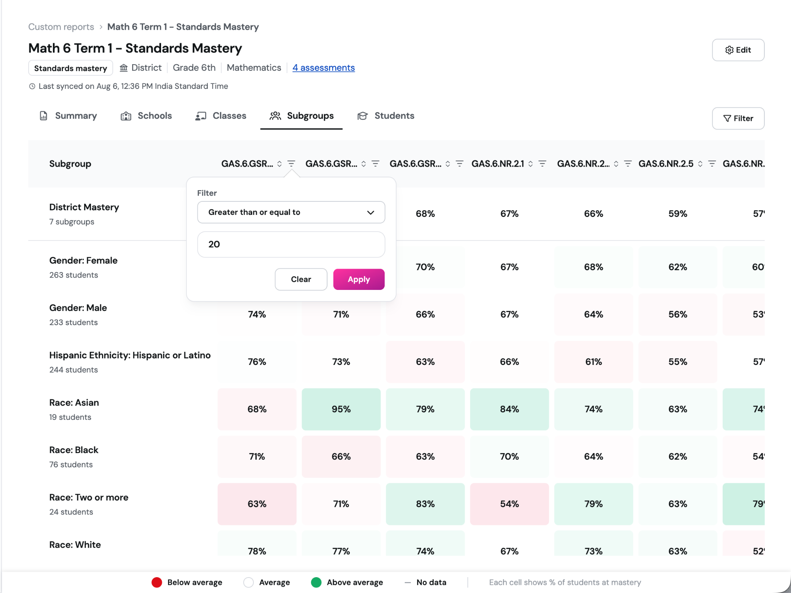Click sort arrows on third GAS.6.GSR column

point(448,164)
